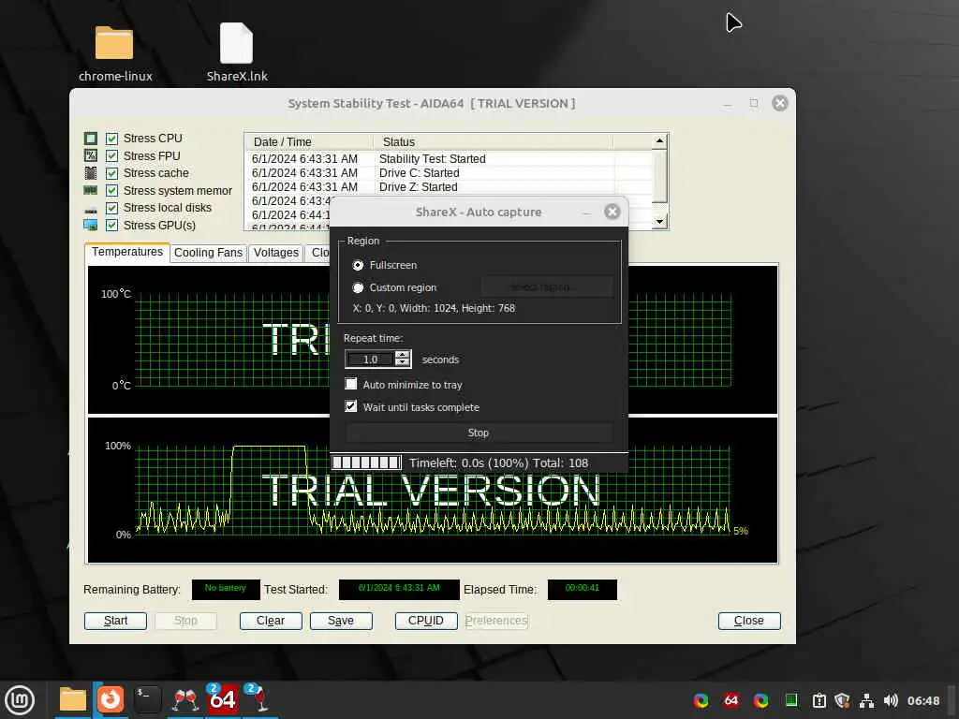This screenshot has width=959, height=719.
Task: Toggle the Stress GPU(s) checkbox
Action: [112, 226]
